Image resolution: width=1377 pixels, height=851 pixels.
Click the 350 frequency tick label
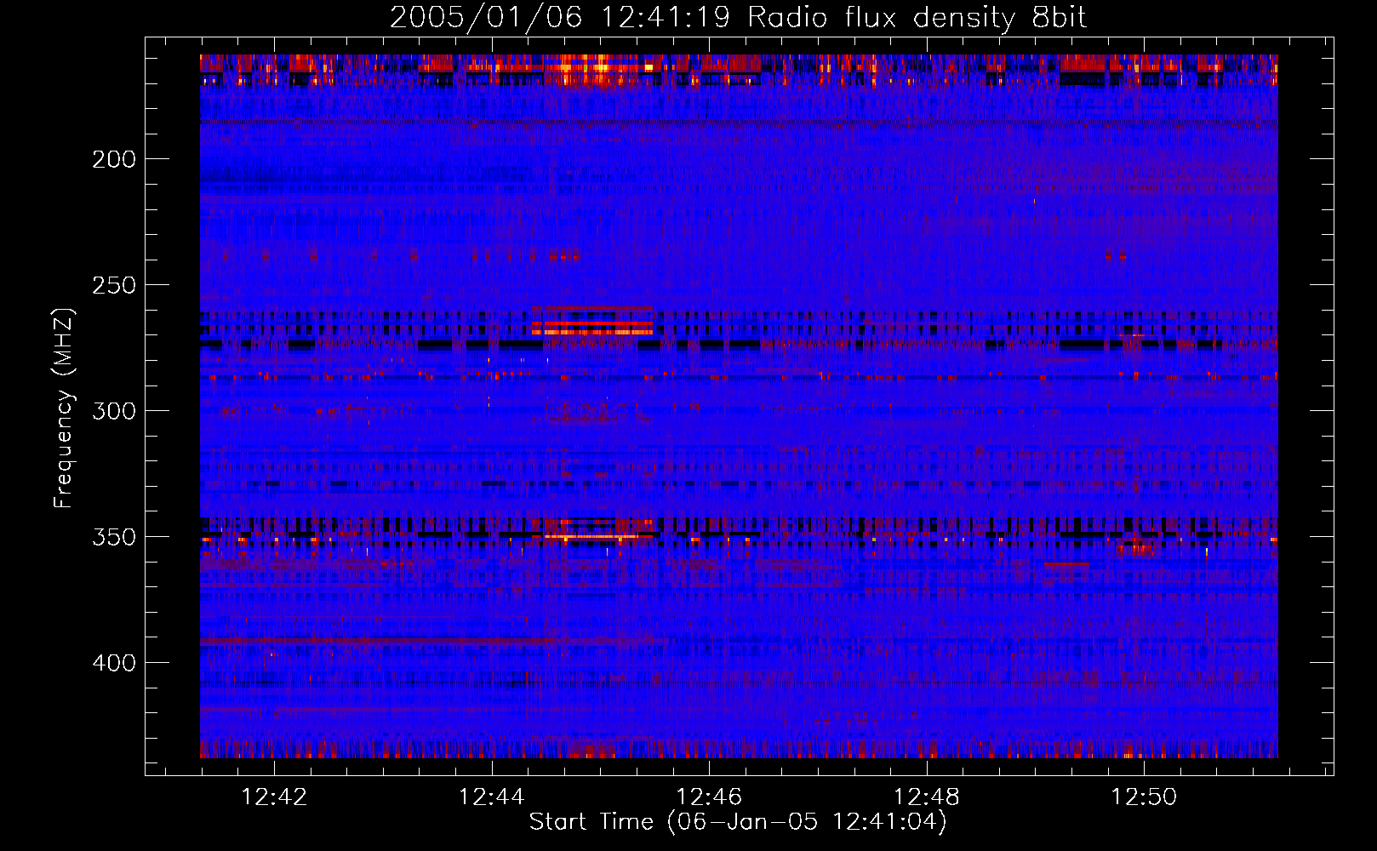coord(114,537)
